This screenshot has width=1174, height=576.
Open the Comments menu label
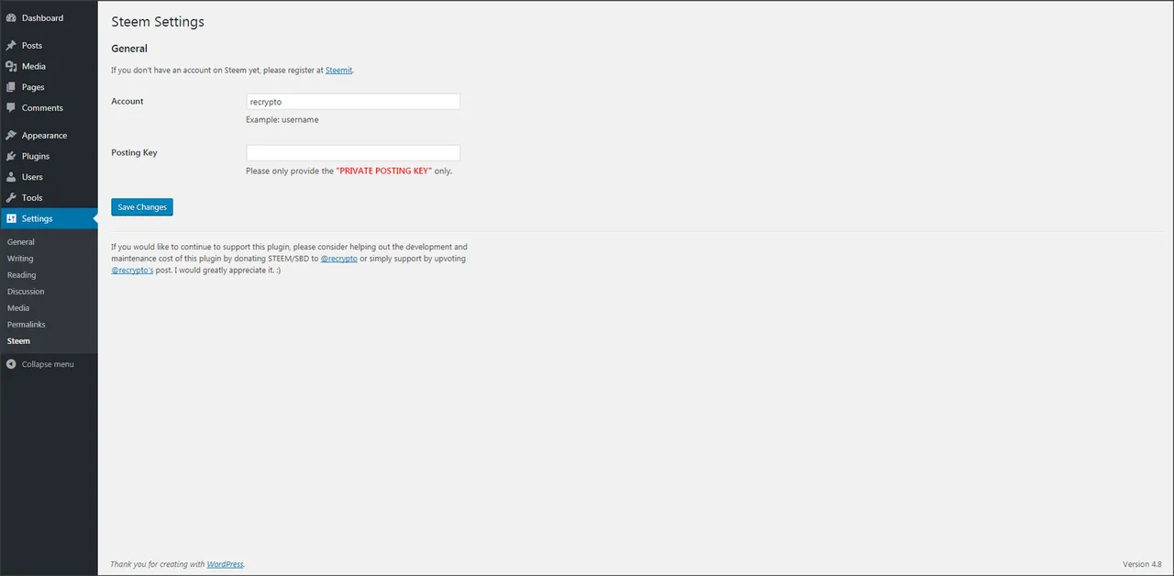point(42,108)
